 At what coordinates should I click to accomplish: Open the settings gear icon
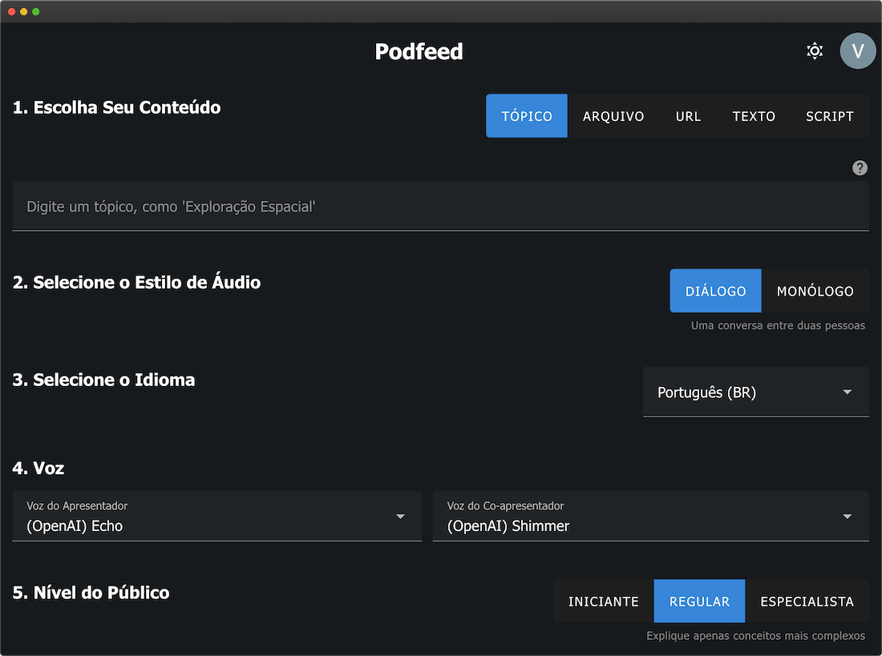815,50
